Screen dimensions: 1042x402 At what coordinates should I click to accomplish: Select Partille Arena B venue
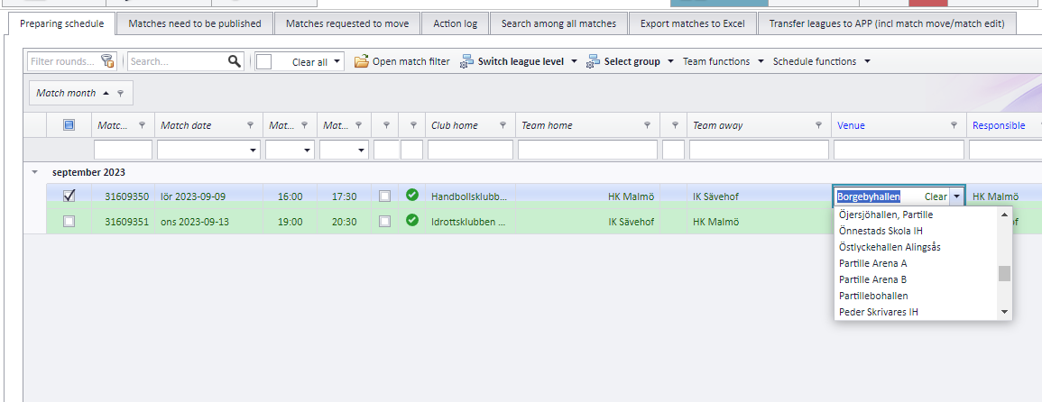(915, 279)
